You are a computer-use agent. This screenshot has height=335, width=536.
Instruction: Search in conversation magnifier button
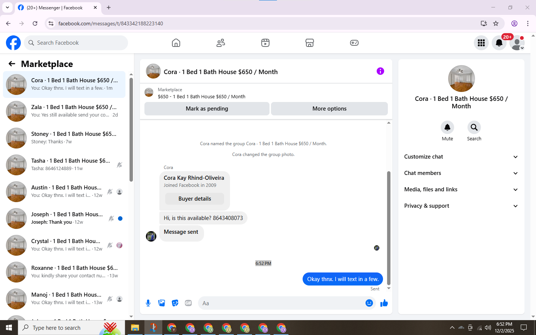474,127
